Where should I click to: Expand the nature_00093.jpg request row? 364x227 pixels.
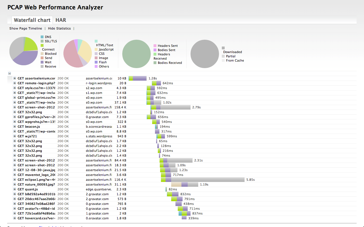(15, 184)
